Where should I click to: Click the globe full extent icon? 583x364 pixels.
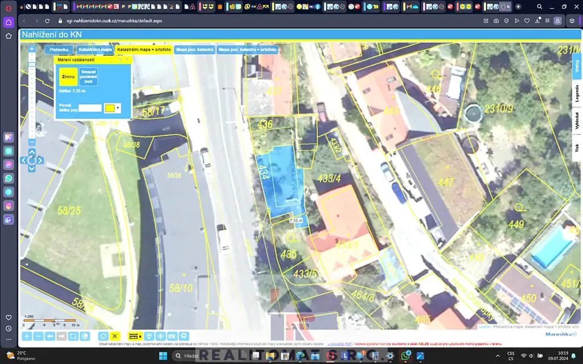click(x=85, y=336)
